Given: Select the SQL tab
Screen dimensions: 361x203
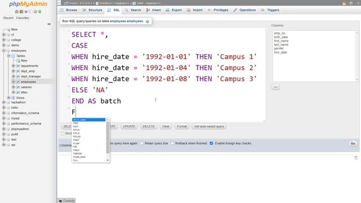Looking at the screenshot, I should 114,10.
